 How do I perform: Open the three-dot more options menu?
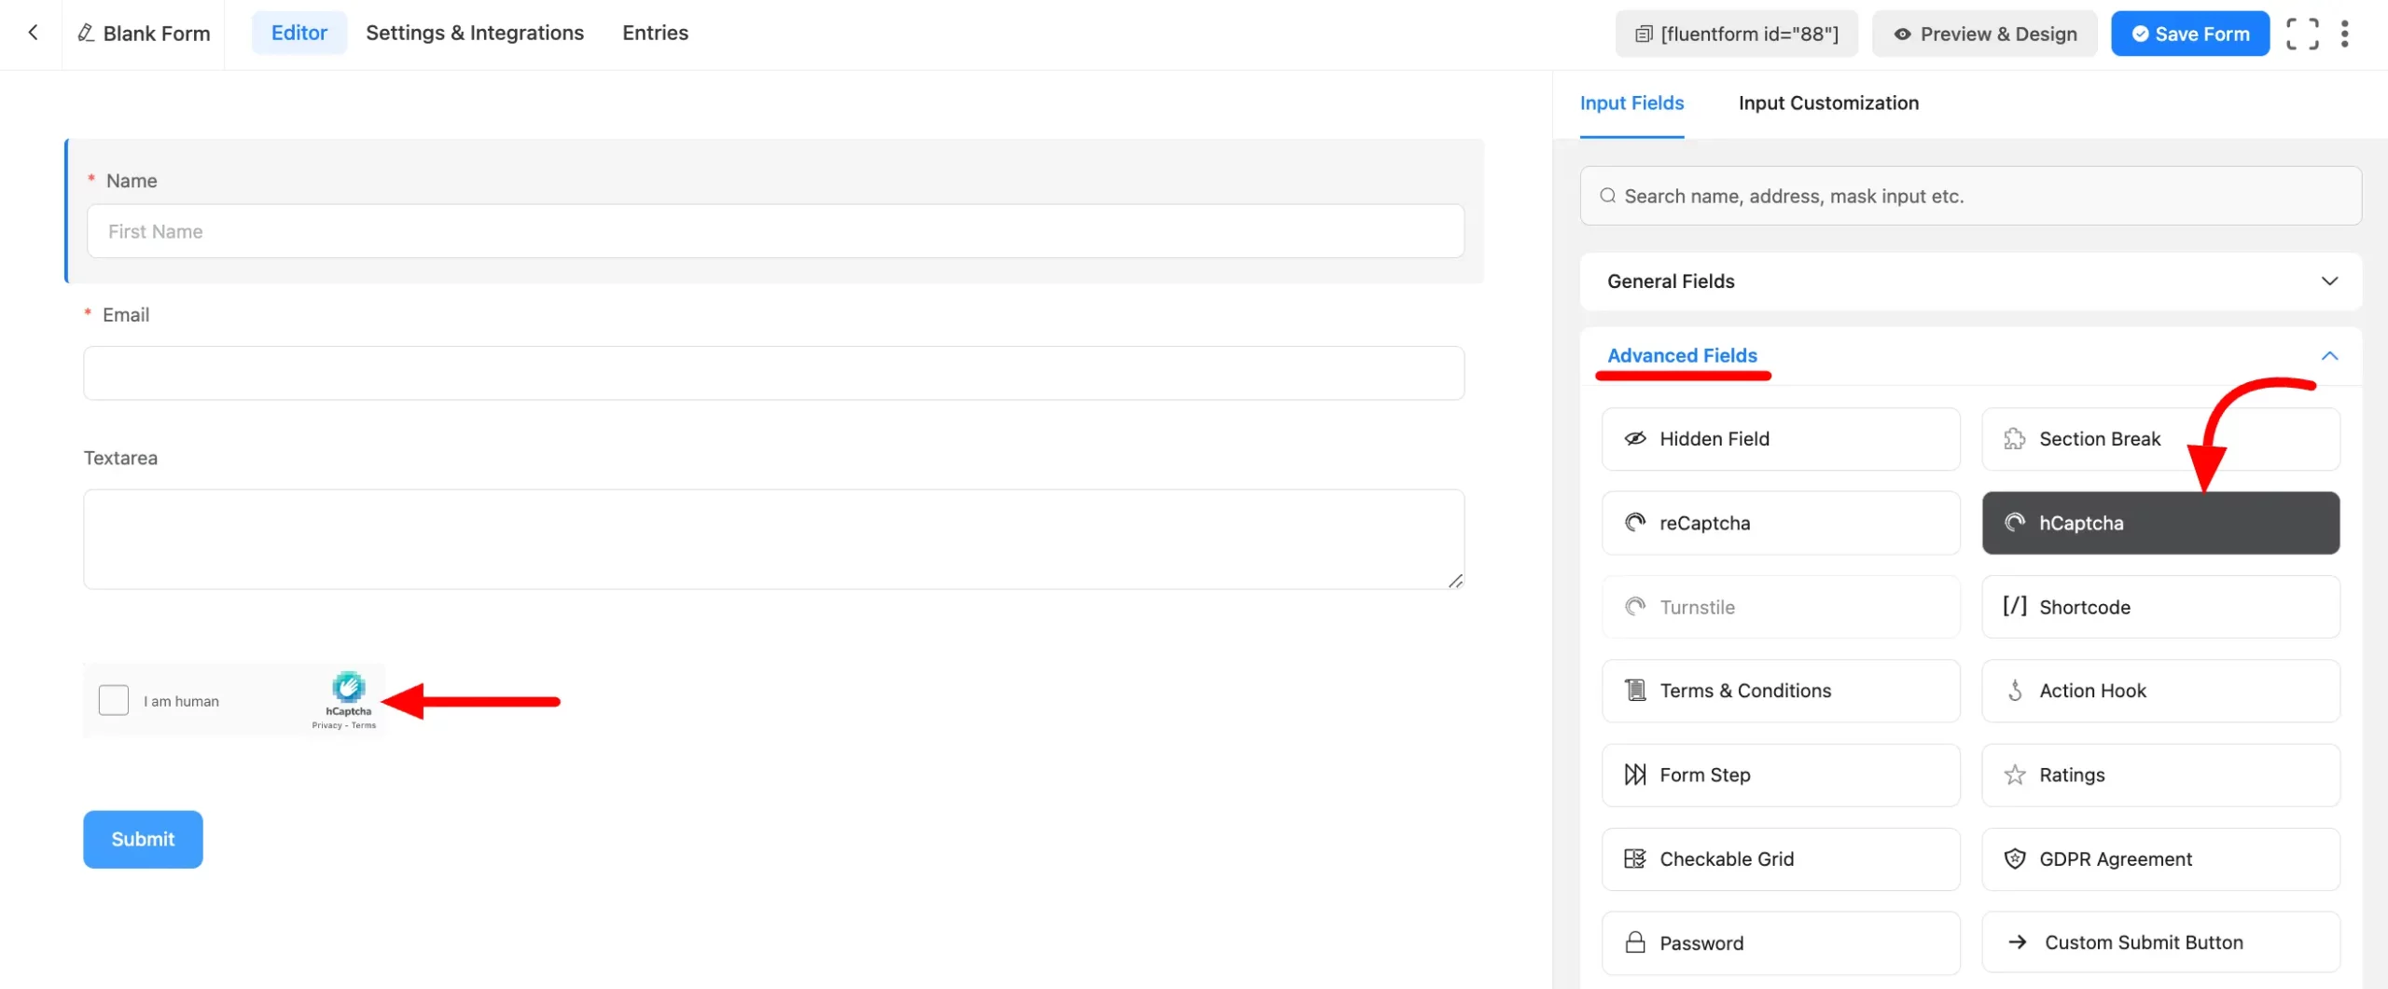pos(2344,34)
